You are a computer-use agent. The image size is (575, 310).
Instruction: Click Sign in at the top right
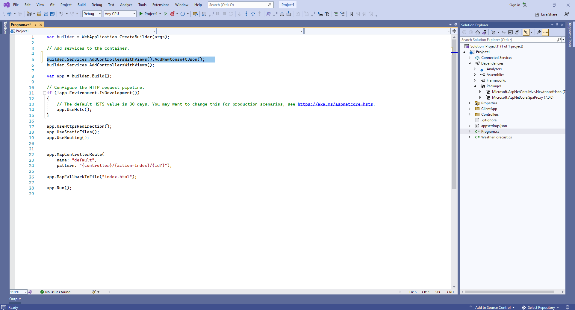coord(515,5)
